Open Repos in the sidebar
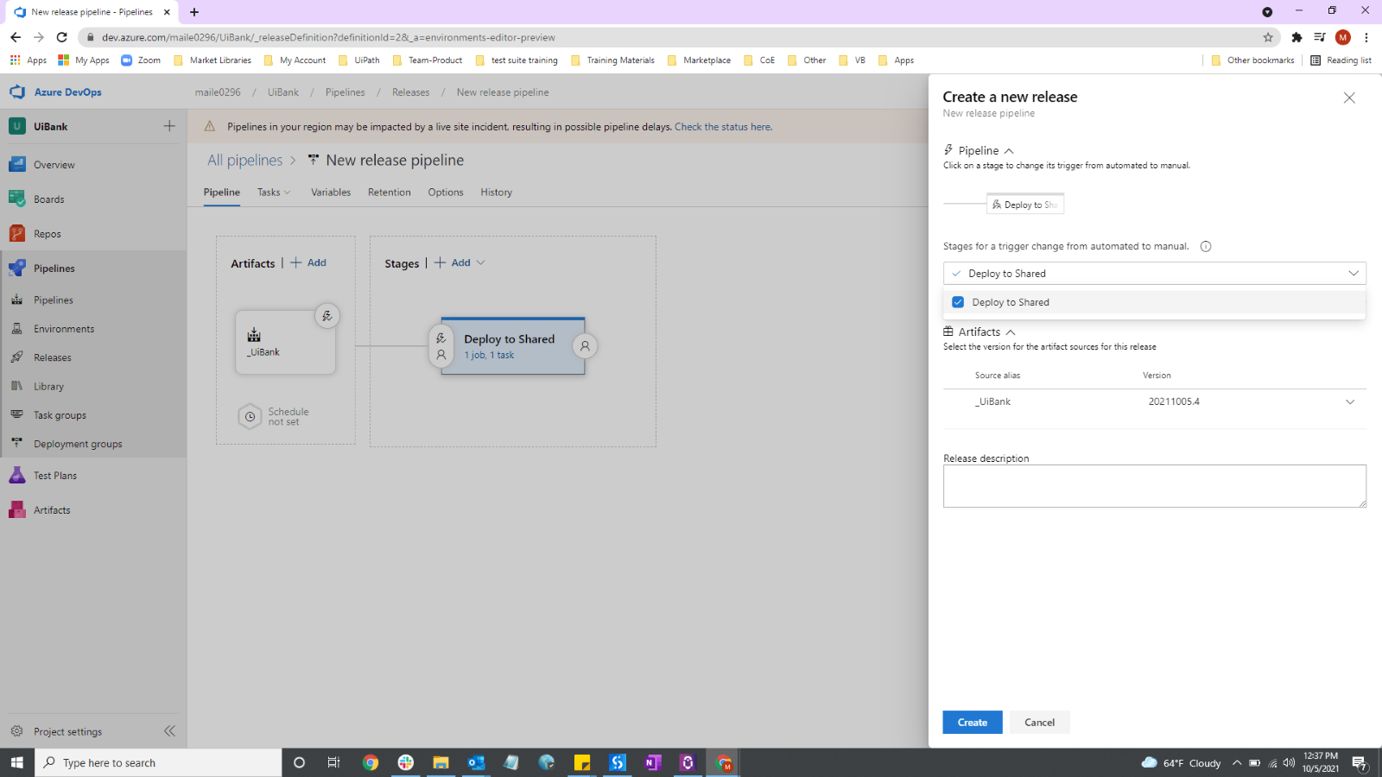 click(x=48, y=234)
